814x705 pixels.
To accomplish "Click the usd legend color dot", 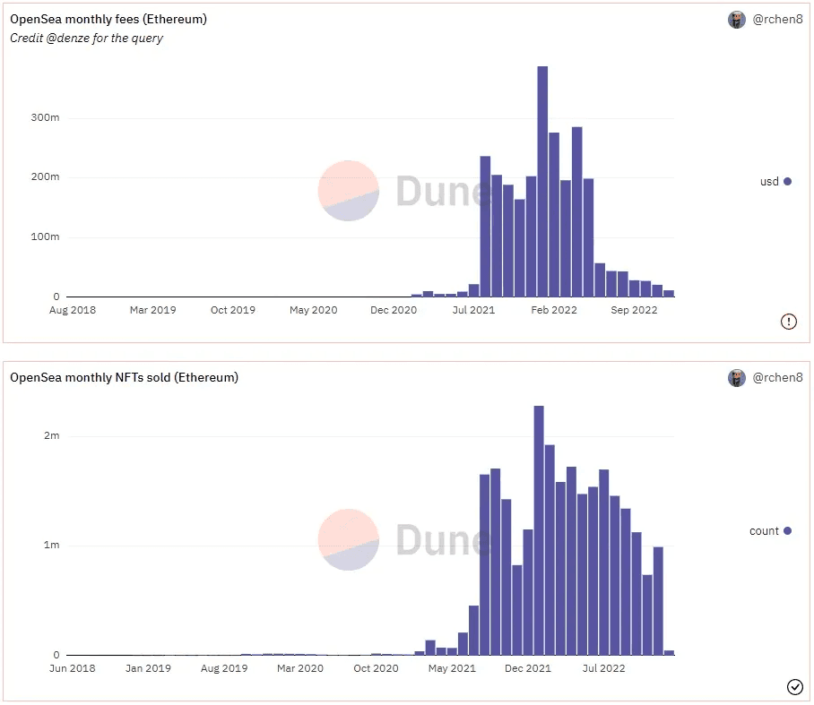I will 787,182.
